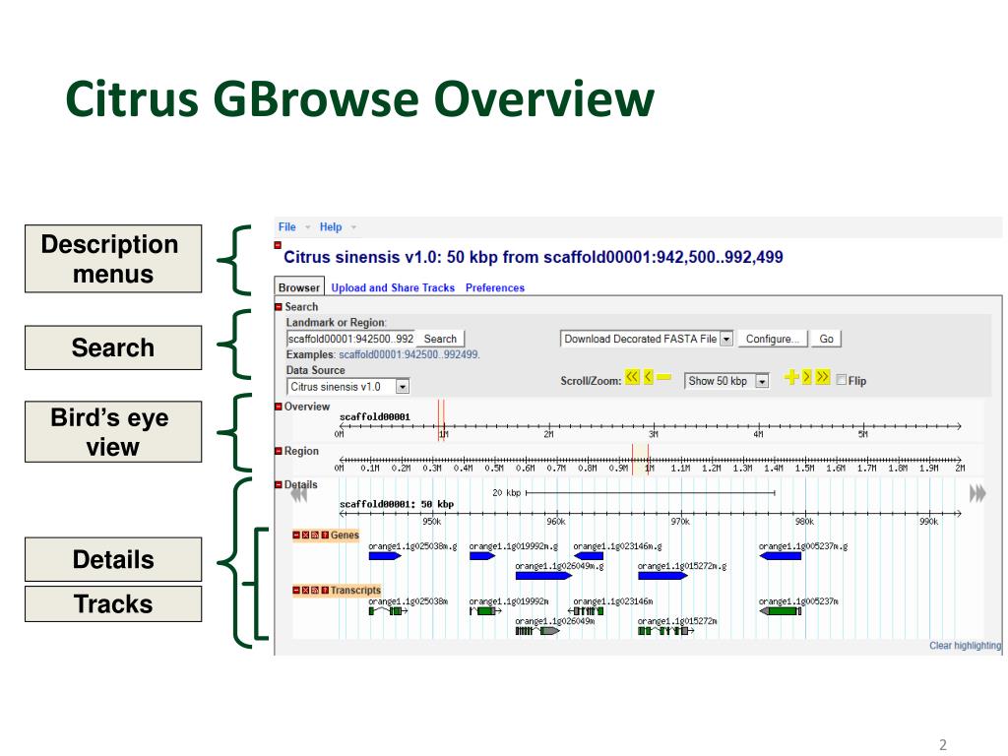This screenshot has height=756, width=1008.
Task: Open the File menu
Action: pyautogui.click(x=286, y=227)
